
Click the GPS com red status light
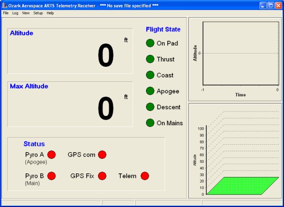pos(102,154)
